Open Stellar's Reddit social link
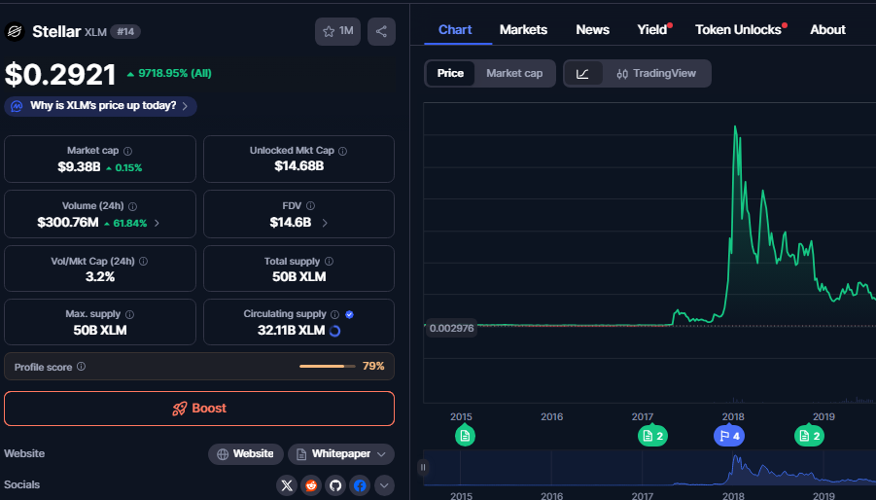Viewport: 876px width, 500px height. point(311,484)
